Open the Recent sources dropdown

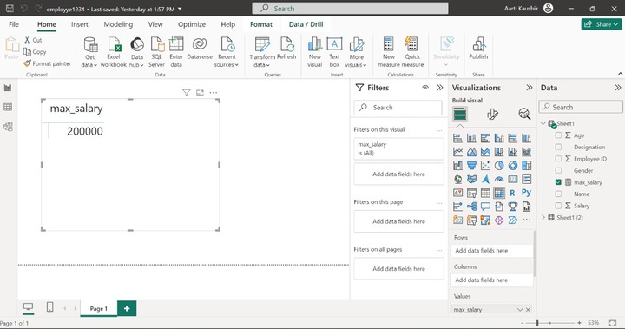227,52
